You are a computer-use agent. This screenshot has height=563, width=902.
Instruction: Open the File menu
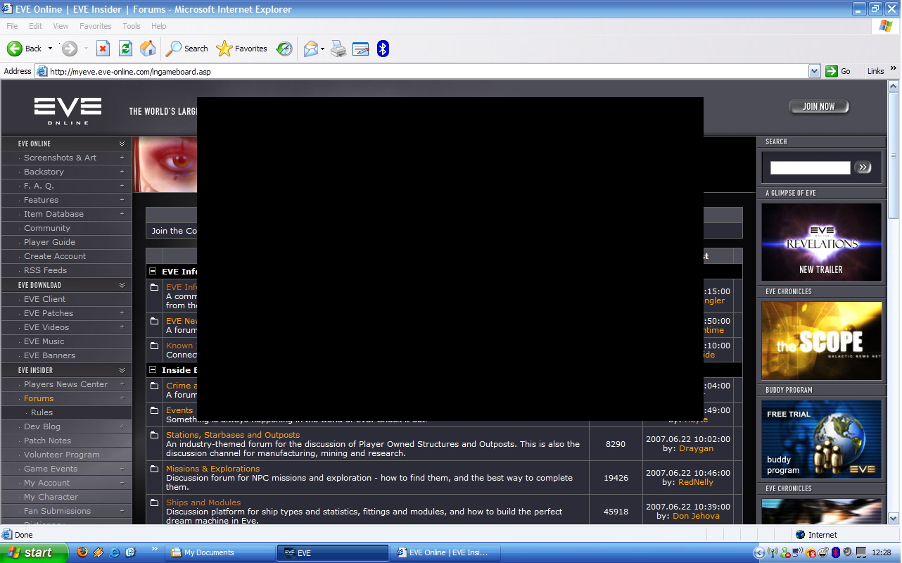(12, 26)
